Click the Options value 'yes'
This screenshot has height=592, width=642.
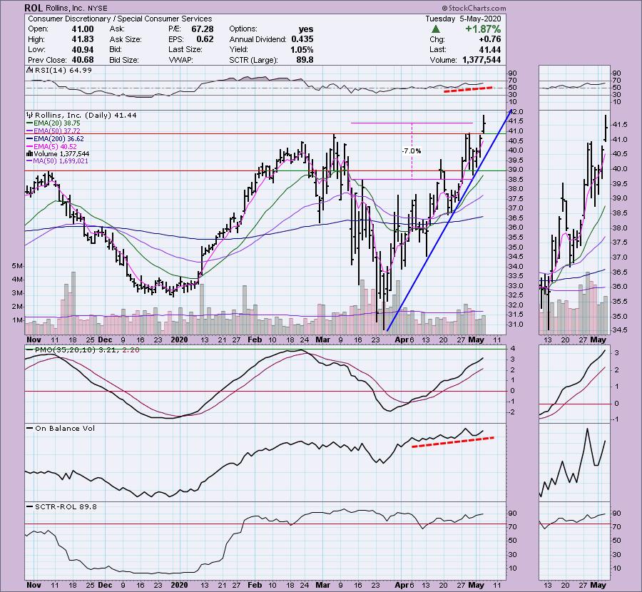[306, 29]
